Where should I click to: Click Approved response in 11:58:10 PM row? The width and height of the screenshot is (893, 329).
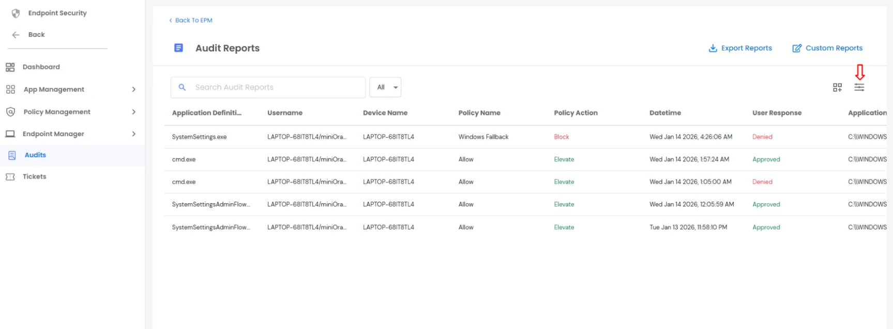coord(766,228)
